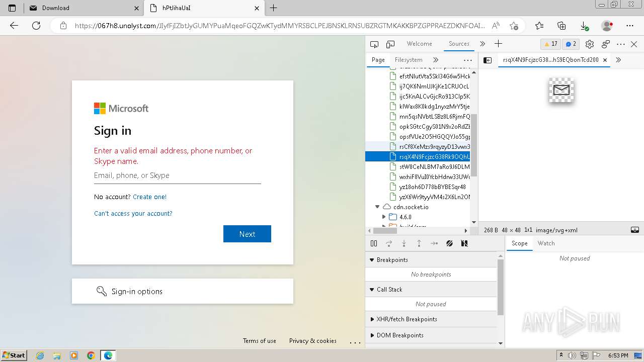Click the step out icon
Image resolution: width=644 pixels, height=362 pixels.
point(419,243)
